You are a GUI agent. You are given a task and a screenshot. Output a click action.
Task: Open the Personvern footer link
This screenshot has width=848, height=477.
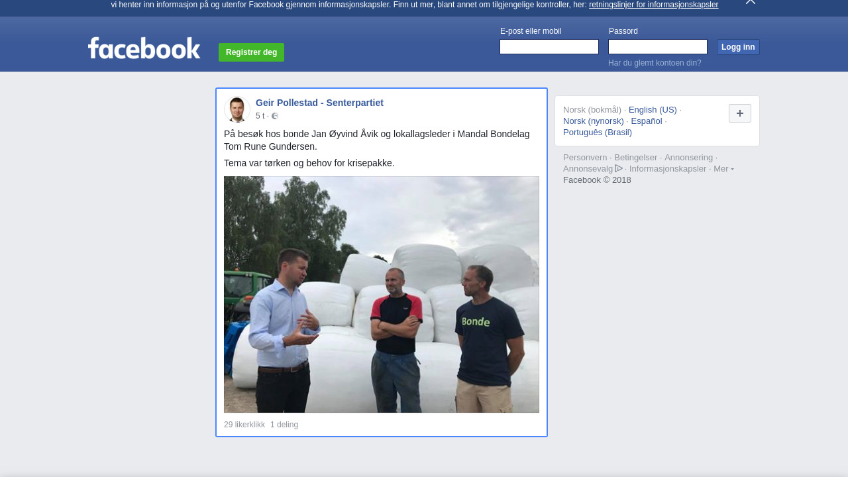tap(585, 158)
